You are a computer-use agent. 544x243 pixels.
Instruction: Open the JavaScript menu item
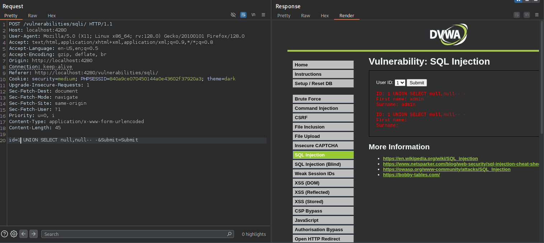323,220
